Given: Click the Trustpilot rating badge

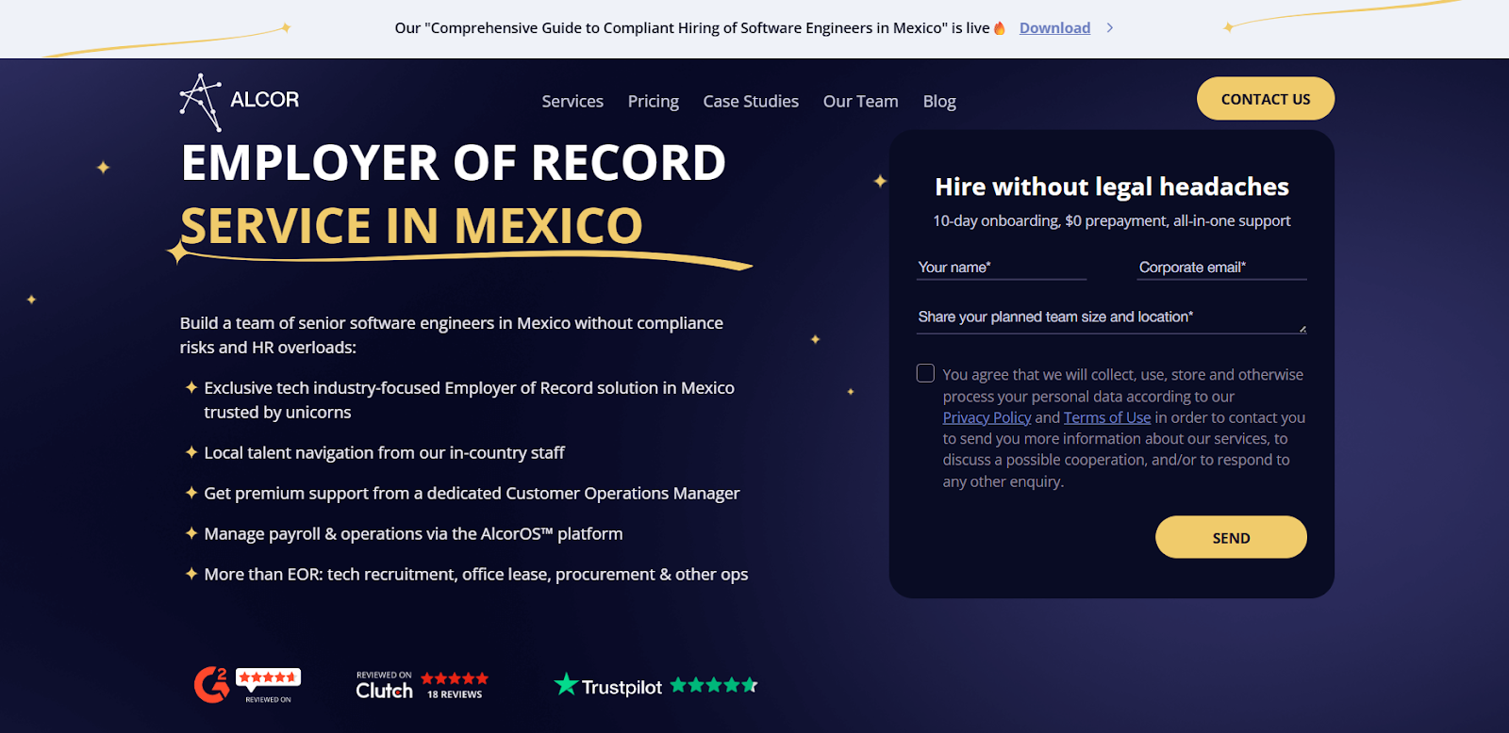Looking at the screenshot, I should pyautogui.click(x=656, y=685).
